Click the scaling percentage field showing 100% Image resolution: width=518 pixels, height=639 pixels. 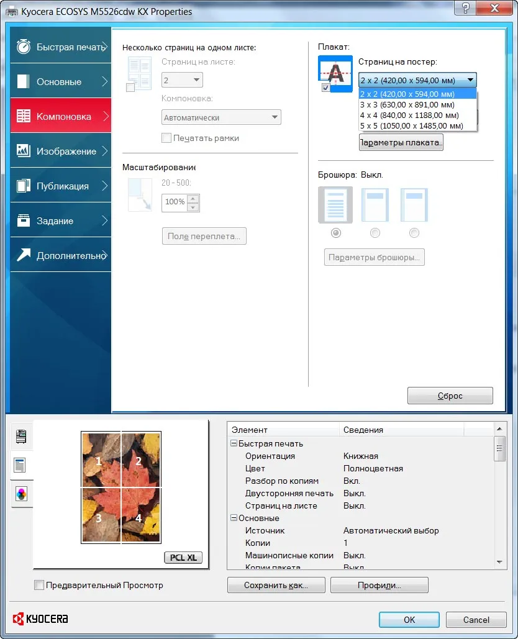click(175, 202)
